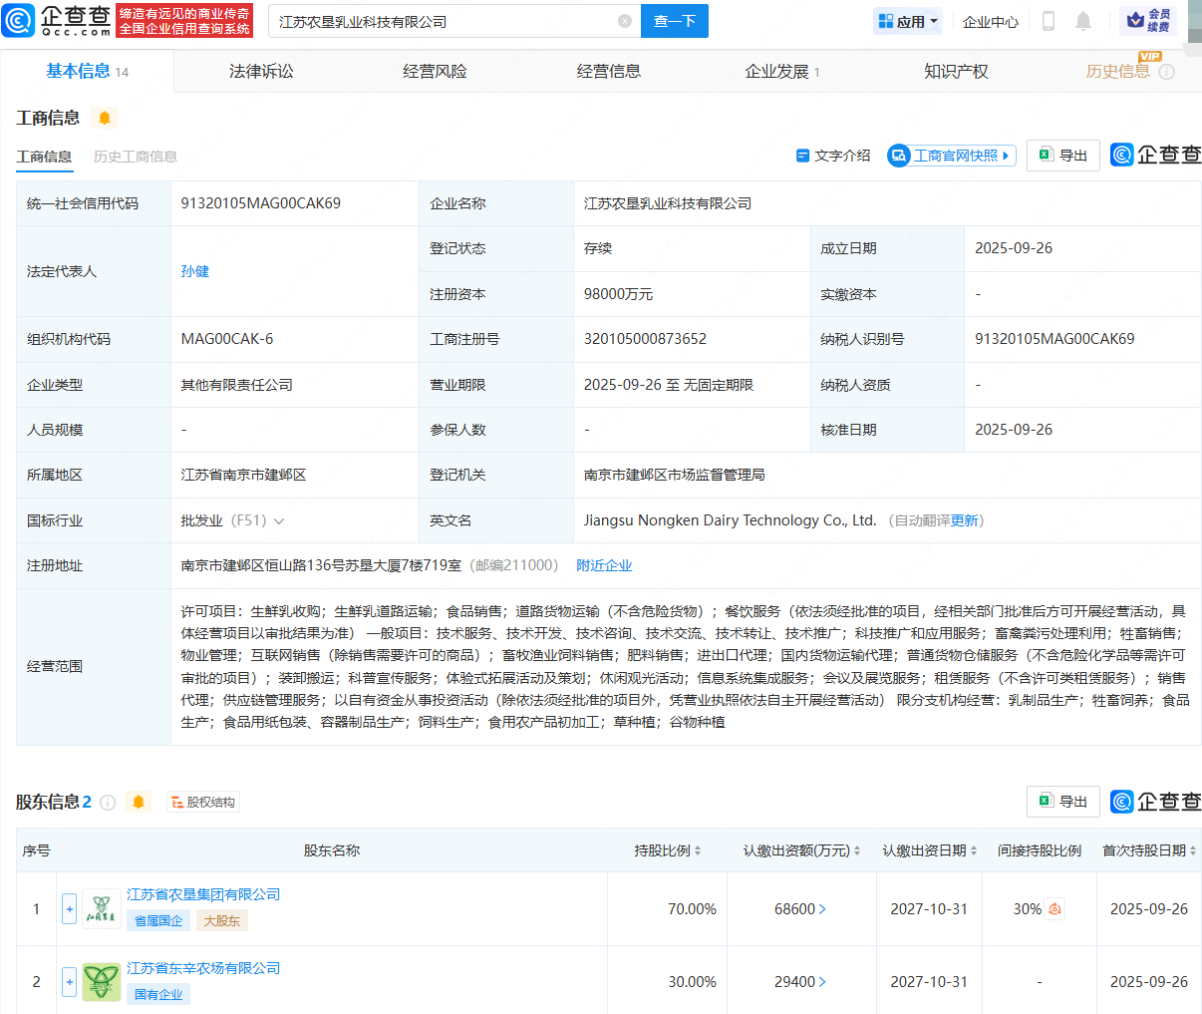Click the 查一下 search button
1202x1014 pixels.
tap(674, 21)
